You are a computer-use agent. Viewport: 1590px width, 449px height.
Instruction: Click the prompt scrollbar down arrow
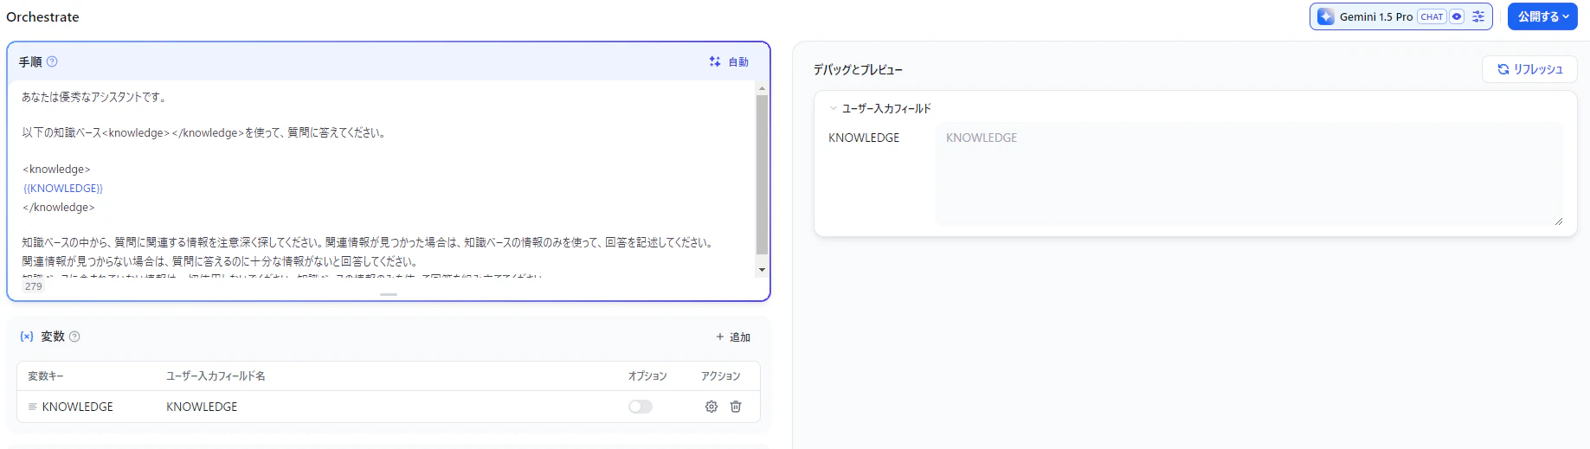click(762, 270)
